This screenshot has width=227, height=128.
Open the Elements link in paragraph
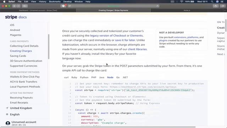tap(136, 36)
